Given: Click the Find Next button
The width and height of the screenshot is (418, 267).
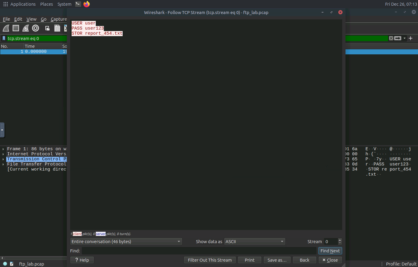Looking at the screenshot, I should [x=330, y=251].
